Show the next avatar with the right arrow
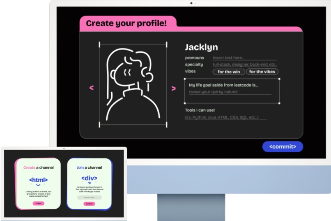Viewport: 331px width, 221px height. pyautogui.click(x=174, y=88)
